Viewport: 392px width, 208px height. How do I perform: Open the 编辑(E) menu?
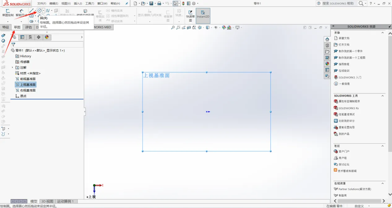[x=54, y=3]
